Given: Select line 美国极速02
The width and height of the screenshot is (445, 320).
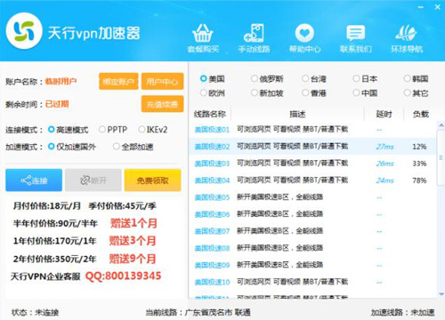Looking at the screenshot, I should [x=312, y=147].
